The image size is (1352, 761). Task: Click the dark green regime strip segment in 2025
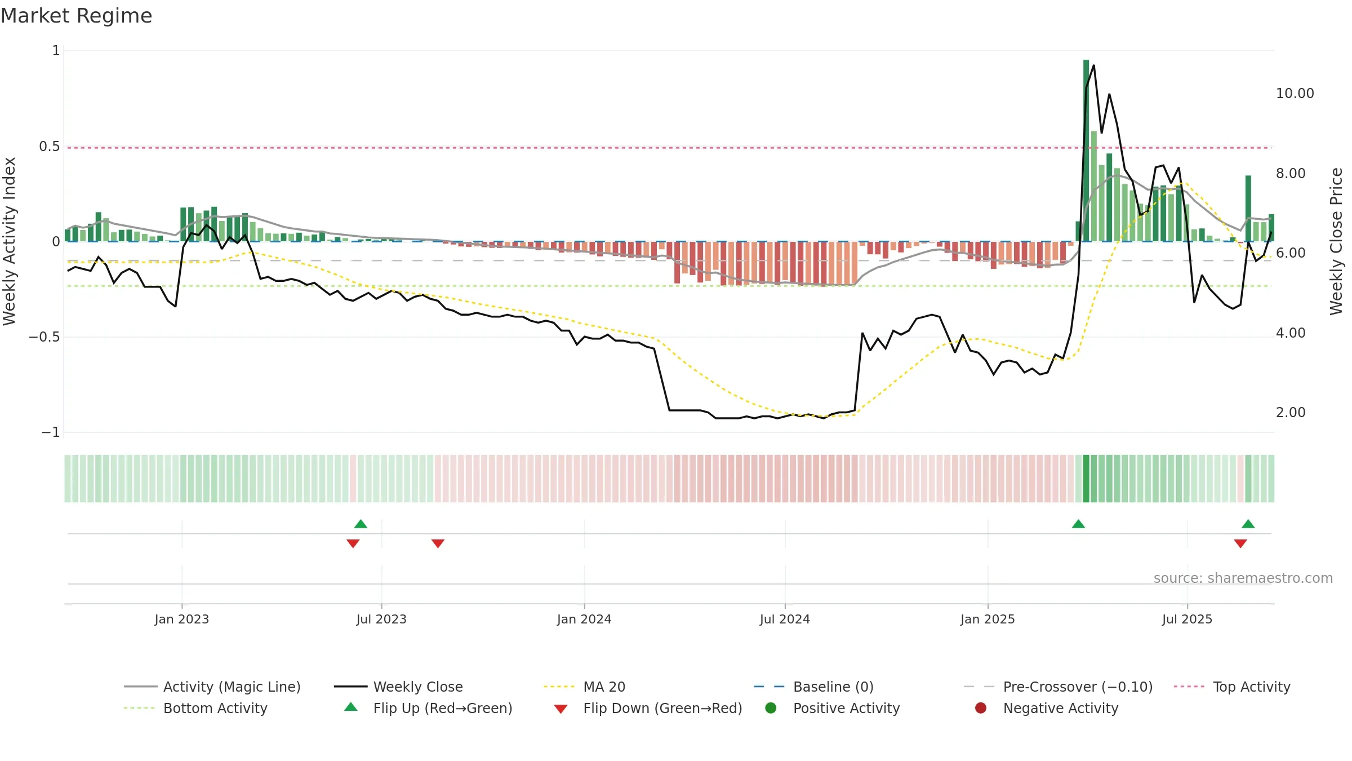click(1086, 479)
